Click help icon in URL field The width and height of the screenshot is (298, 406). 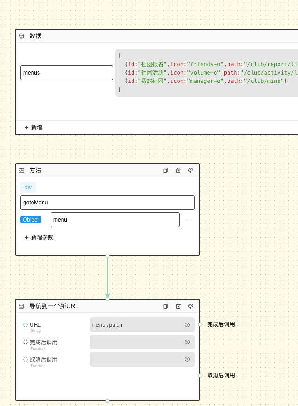[x=187, y=325]
